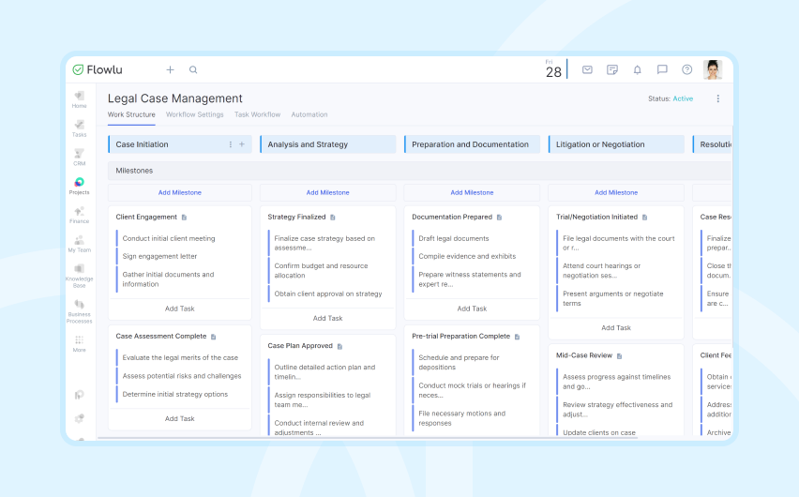The width and height of the screenshot is (799, 497).
Task: Open task 'Schedule and prepare for depositions'
Action: click(459, 362)
